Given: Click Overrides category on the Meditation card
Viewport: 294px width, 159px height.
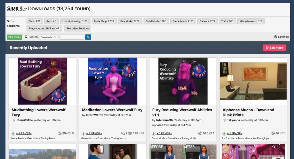Looking at the screenshot, I should tap(103, 138).
